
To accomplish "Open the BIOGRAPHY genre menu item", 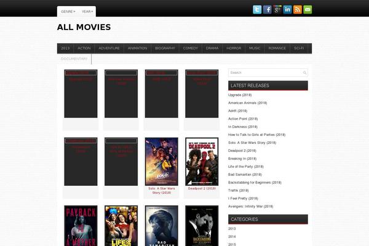I will click(x=165, y=48).
